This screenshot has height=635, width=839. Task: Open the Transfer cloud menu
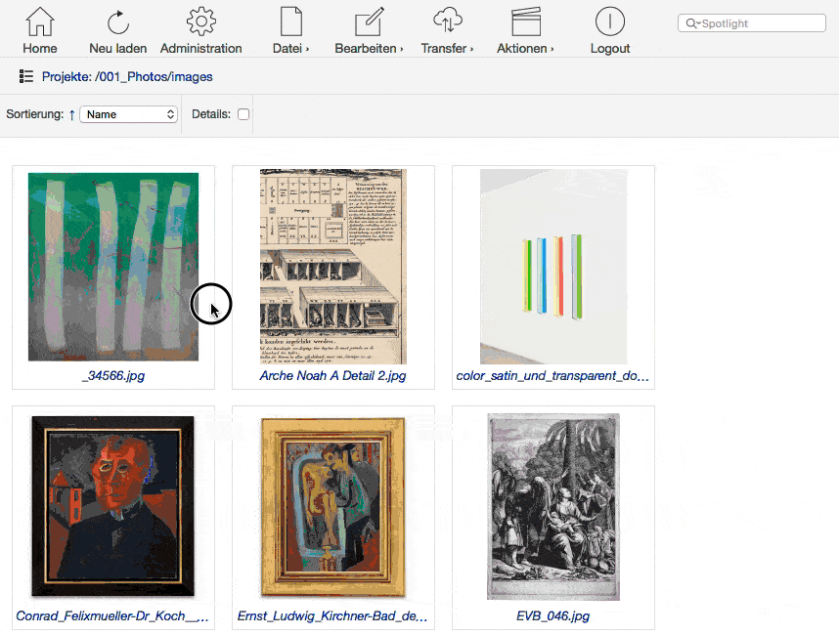[447, 22]
